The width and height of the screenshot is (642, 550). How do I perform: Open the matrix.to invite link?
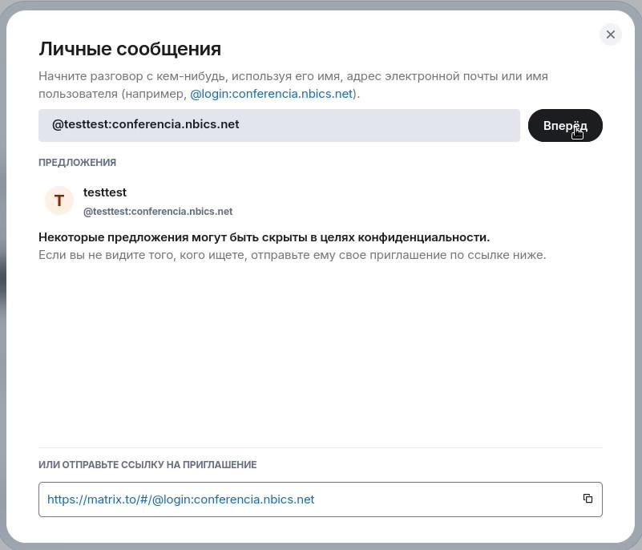180,499
